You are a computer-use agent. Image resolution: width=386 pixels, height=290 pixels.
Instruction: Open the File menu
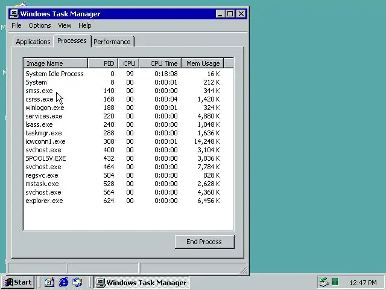click(16, 25)
